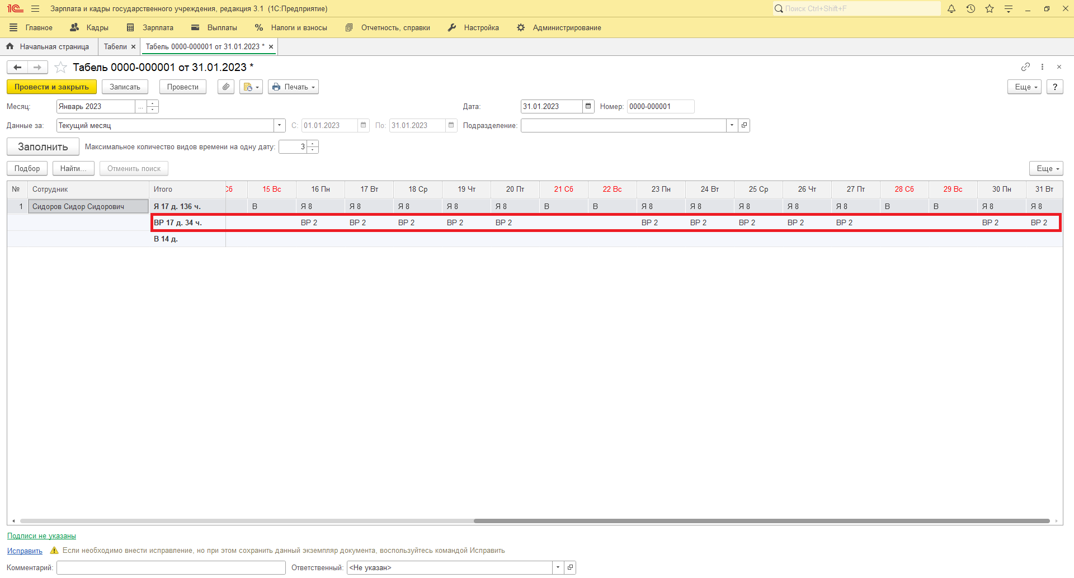Image resolution: width=1074 pixels, height=578 pixels.
Task: Open the table Еще dropdown menu
Action: [1046, 169]
